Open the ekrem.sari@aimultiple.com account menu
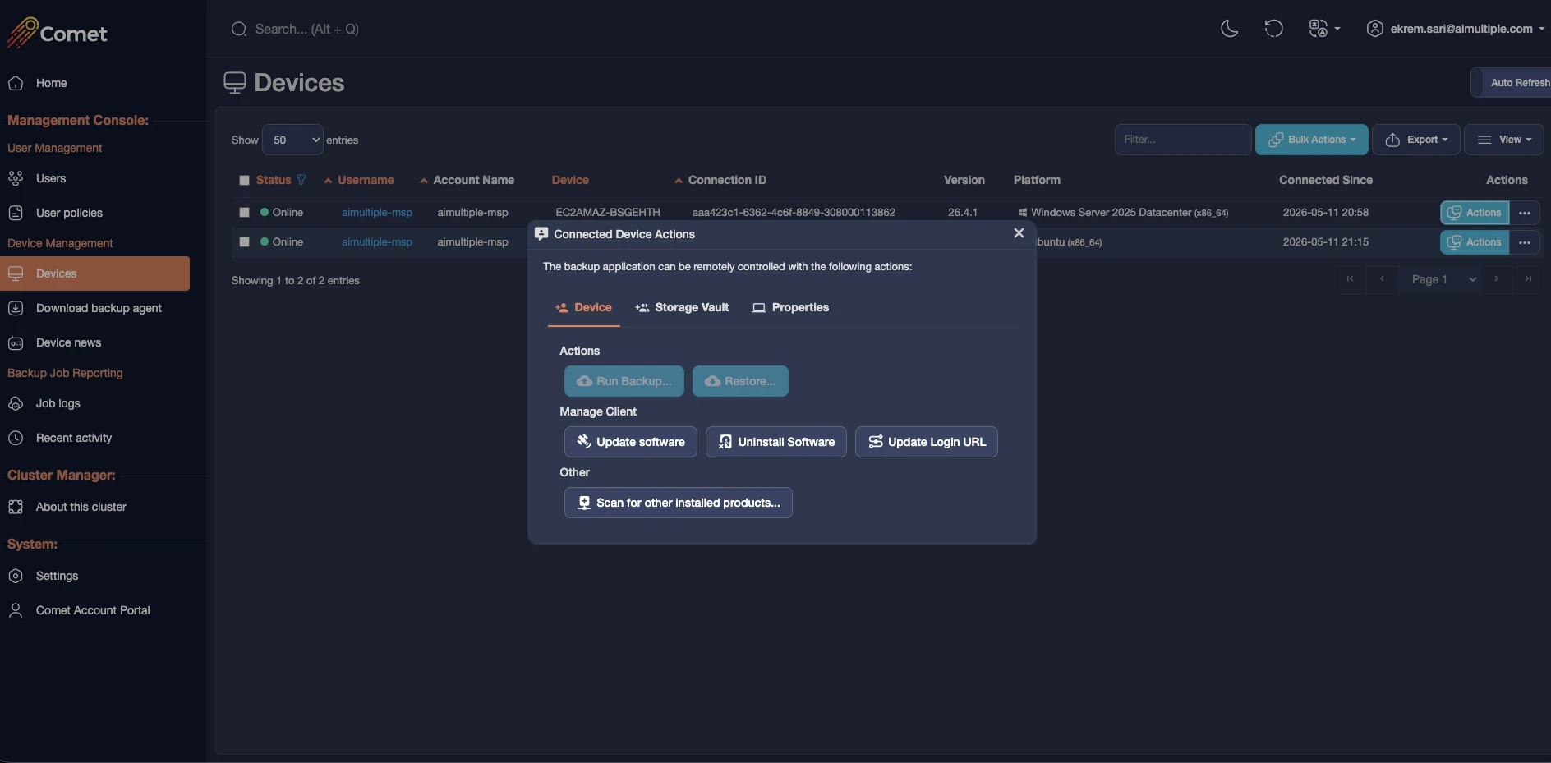 point(1456,29)
